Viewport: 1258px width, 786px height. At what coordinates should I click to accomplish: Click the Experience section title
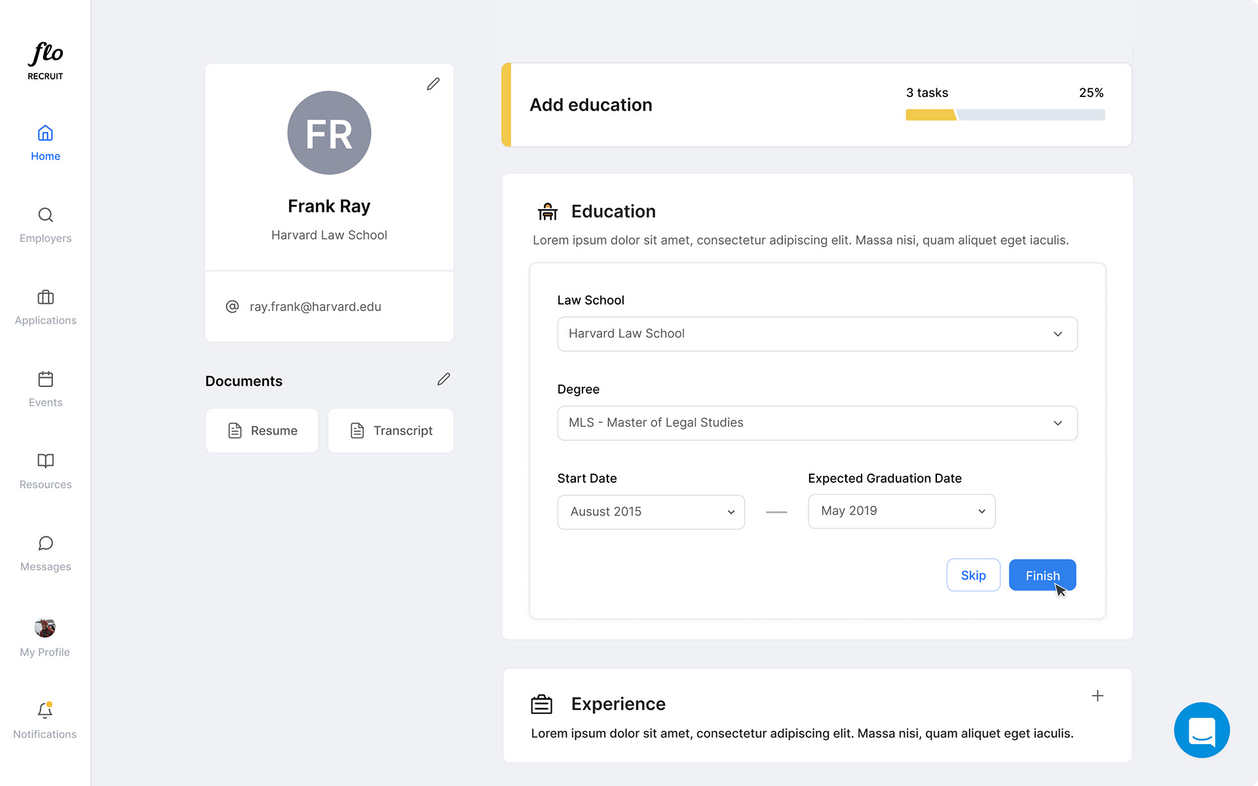(x=619, y=704)
